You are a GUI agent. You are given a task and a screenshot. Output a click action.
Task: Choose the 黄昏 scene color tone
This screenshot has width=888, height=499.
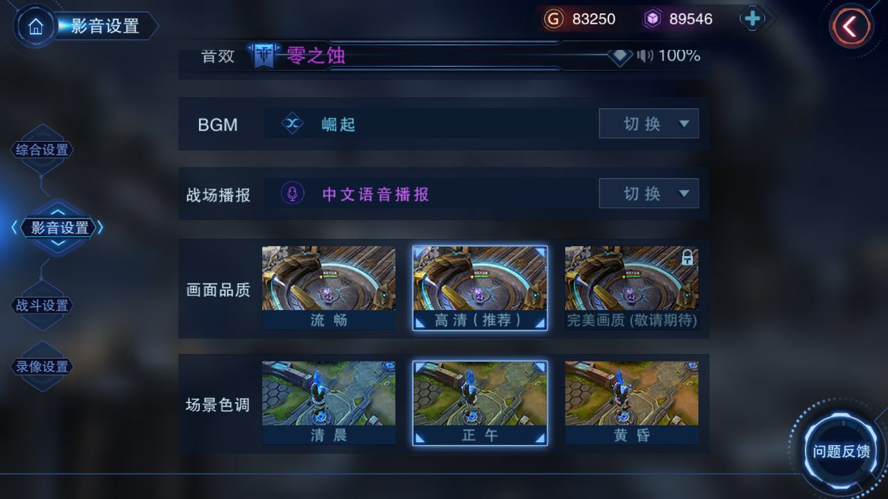coord(631,403)
